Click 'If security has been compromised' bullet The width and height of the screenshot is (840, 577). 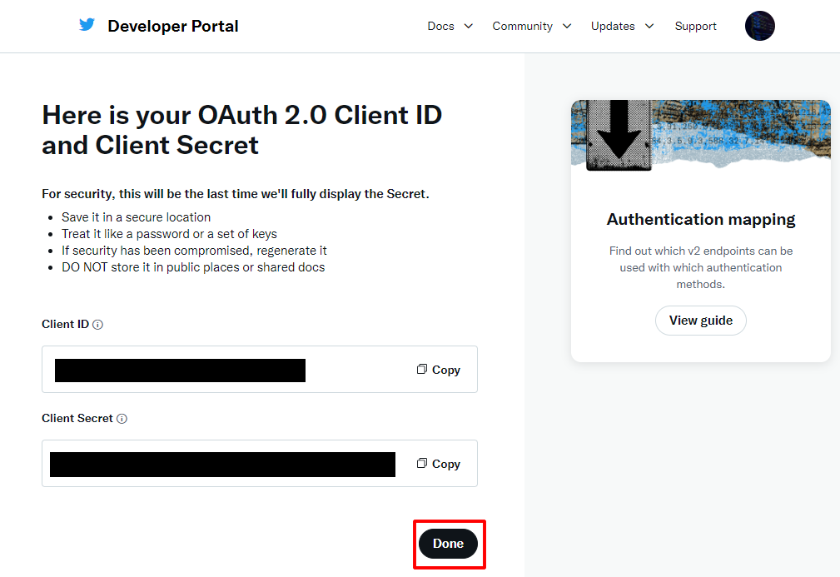pyautogui.click(x=194, y=251)
